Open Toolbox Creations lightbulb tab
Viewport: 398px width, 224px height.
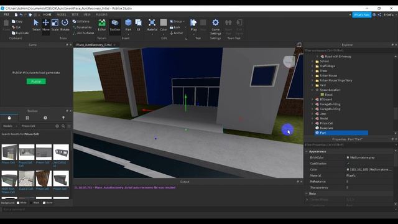pyautogui.click(x=63, y=118)
